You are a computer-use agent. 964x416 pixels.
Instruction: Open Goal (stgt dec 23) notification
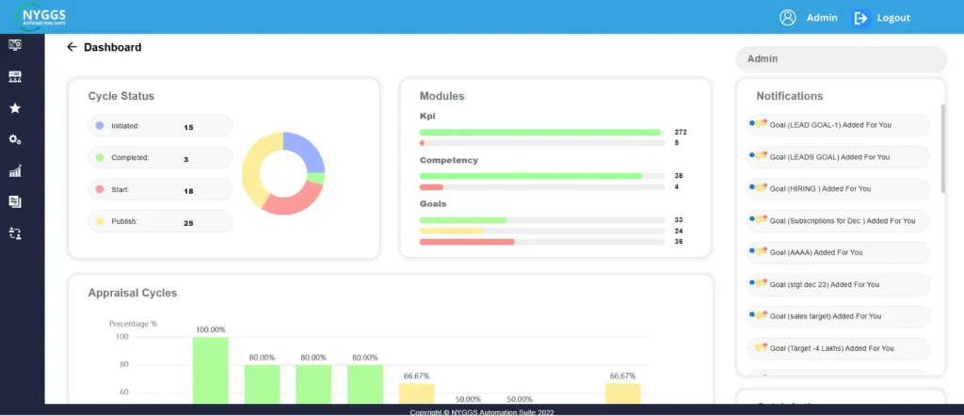tap(838, 284)
